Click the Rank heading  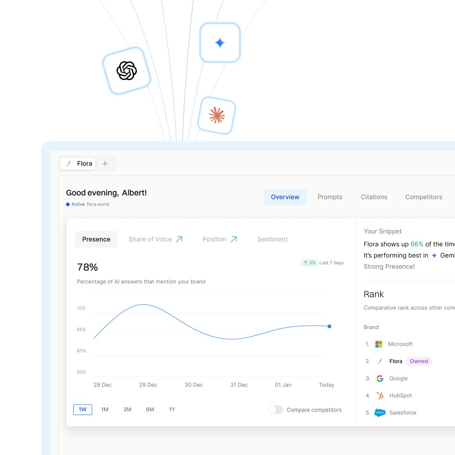(x=374, y=294)
